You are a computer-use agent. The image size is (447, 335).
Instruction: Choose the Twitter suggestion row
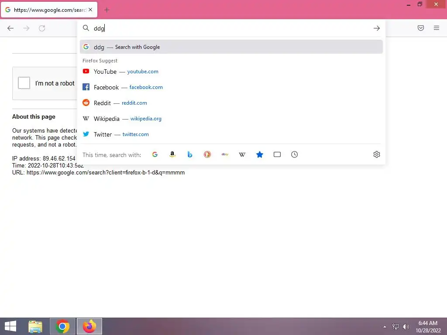pyautogui.click(x=231, y=134)
